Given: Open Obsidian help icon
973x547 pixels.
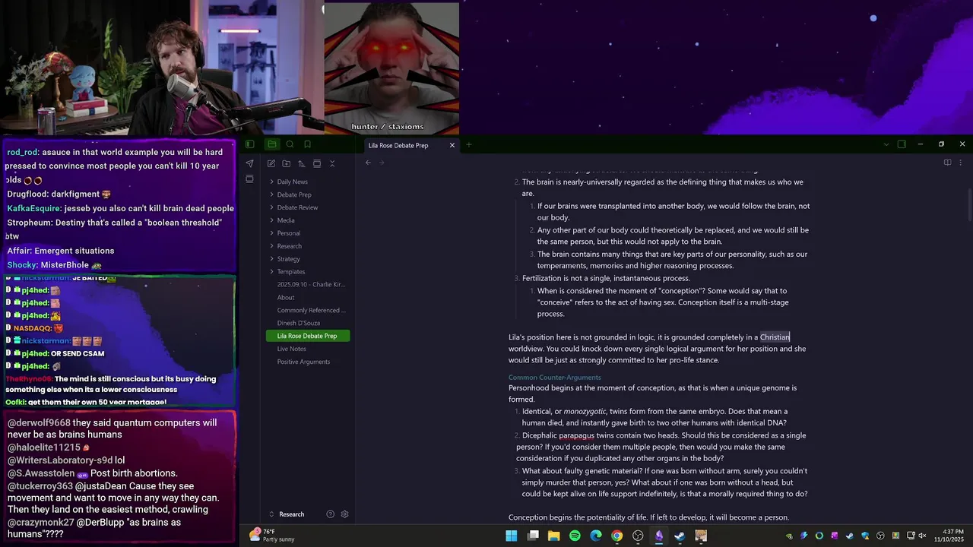Looking at the screenshot, I should click(330, 514).
